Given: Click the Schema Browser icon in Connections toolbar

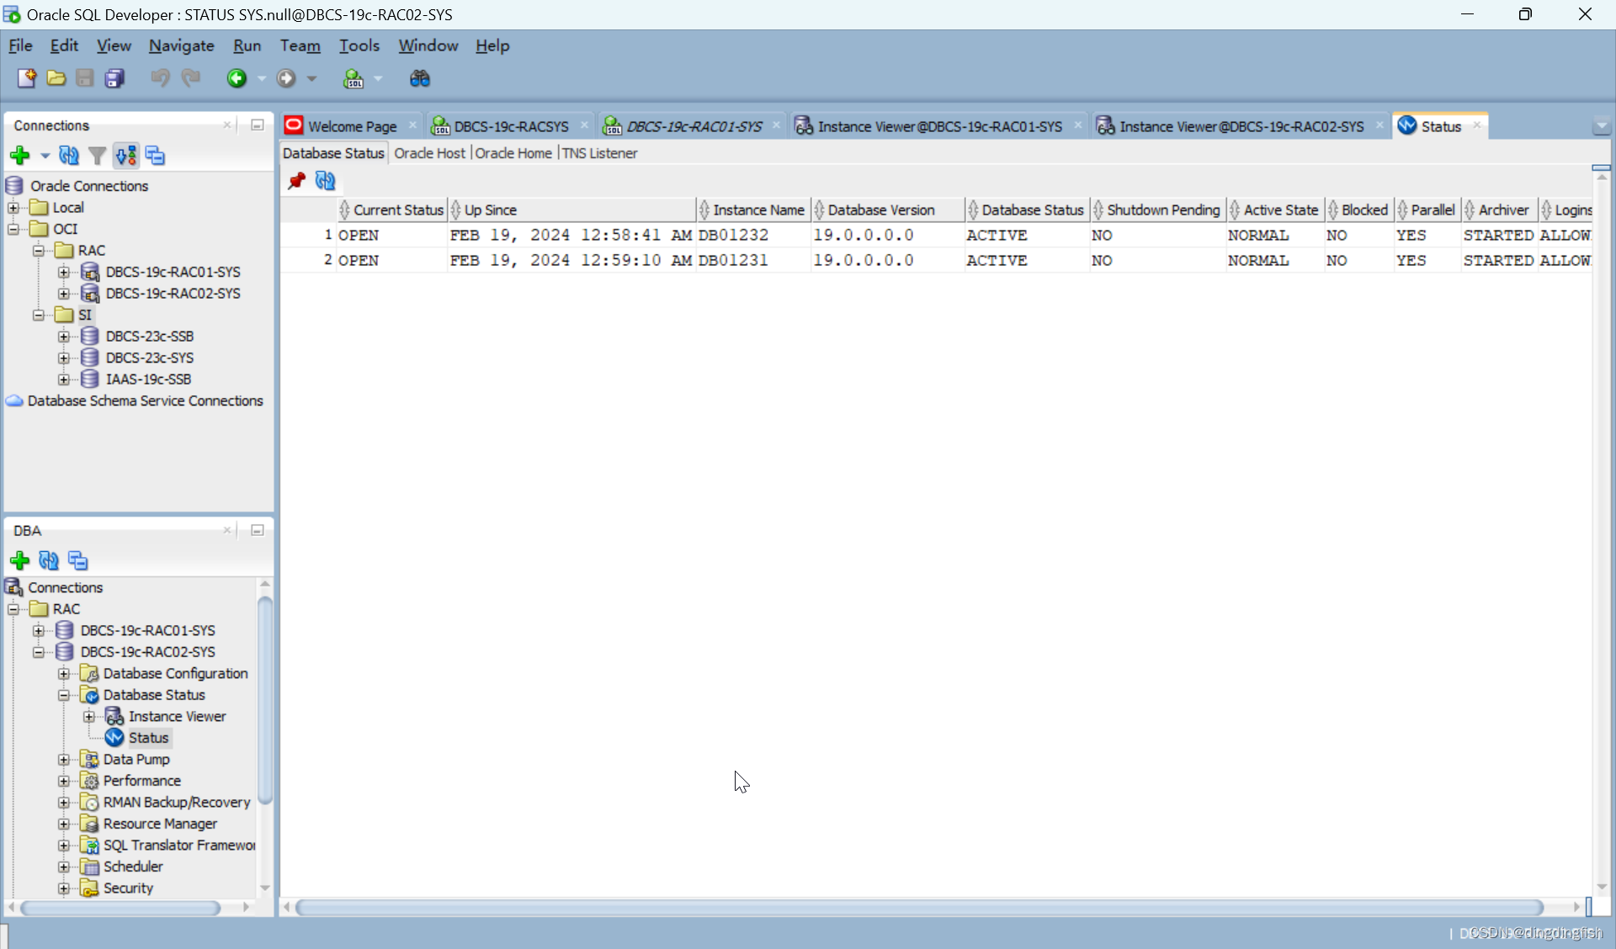Looking at the screenshot, I should [x=126, y=156].
